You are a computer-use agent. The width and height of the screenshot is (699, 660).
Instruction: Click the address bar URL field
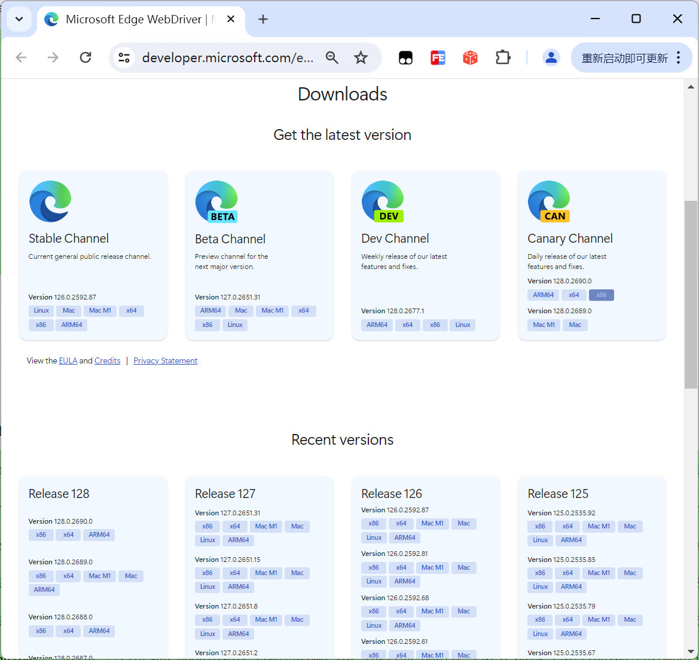coord(227,57)
